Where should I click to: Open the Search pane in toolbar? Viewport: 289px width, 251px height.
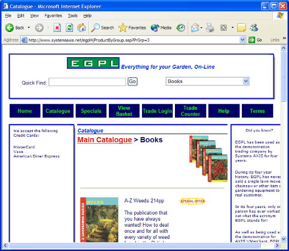(x=102, y=28)
